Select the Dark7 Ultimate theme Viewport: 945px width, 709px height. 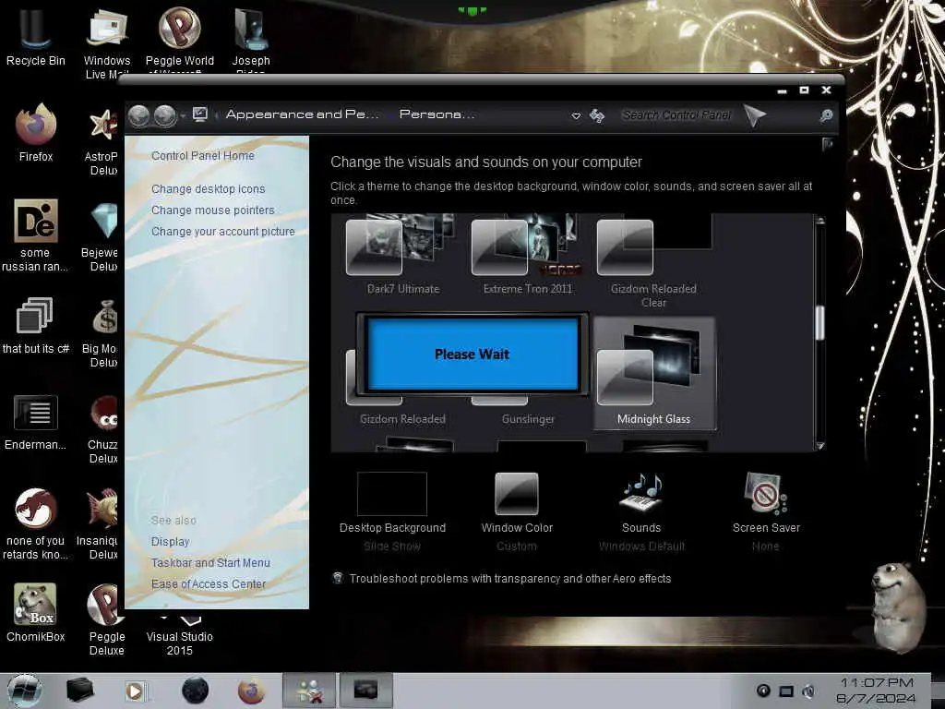point(402,257)
